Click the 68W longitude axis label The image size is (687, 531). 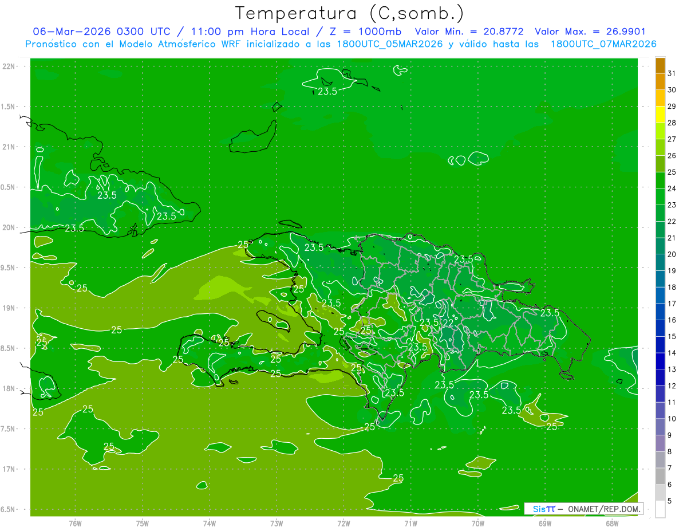612,523
